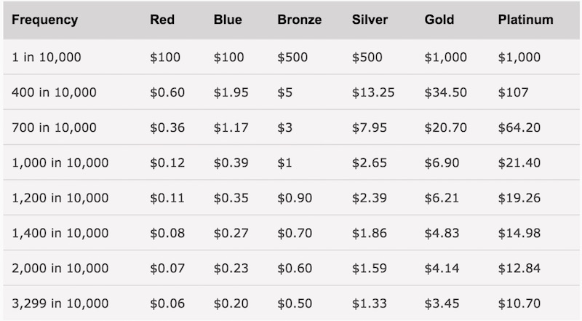
Task: Click the $107 Platinum prize cell
Action: [x=513, y=92]
